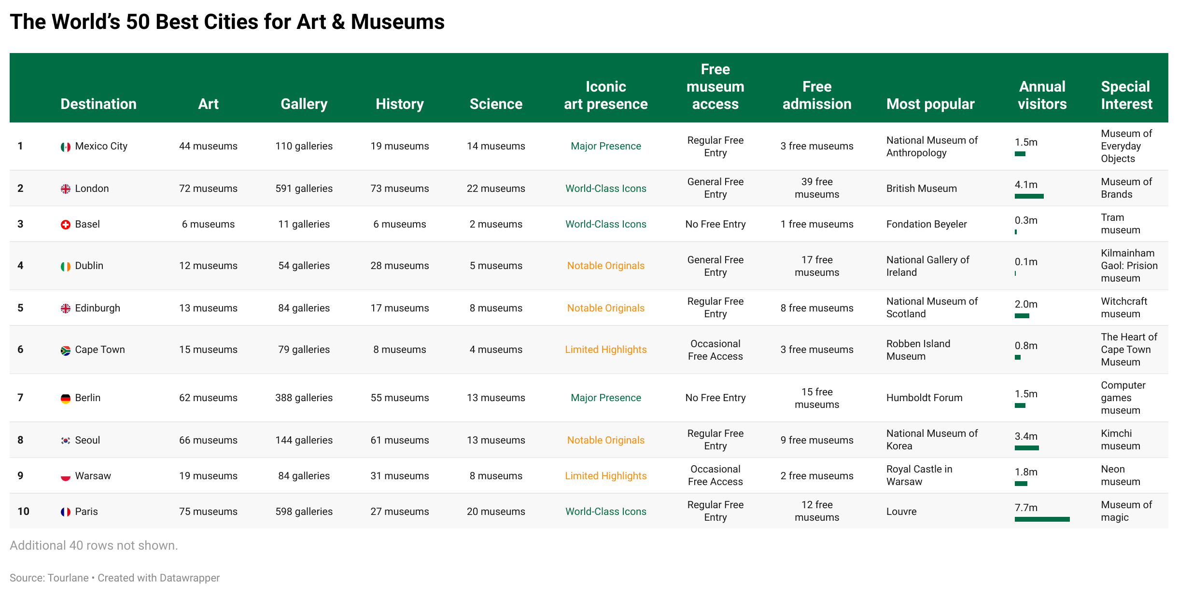The height and width of the screenshot is (594, 1178).
Task: Click the Paris 7.7m annual visitors bar
Action: pos(1042,519)
